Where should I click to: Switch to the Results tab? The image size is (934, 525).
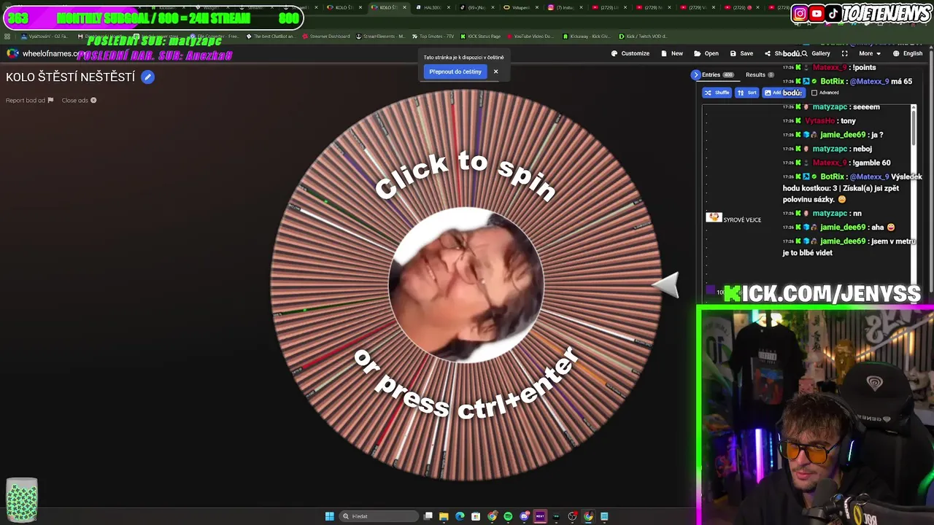point(760,74)
